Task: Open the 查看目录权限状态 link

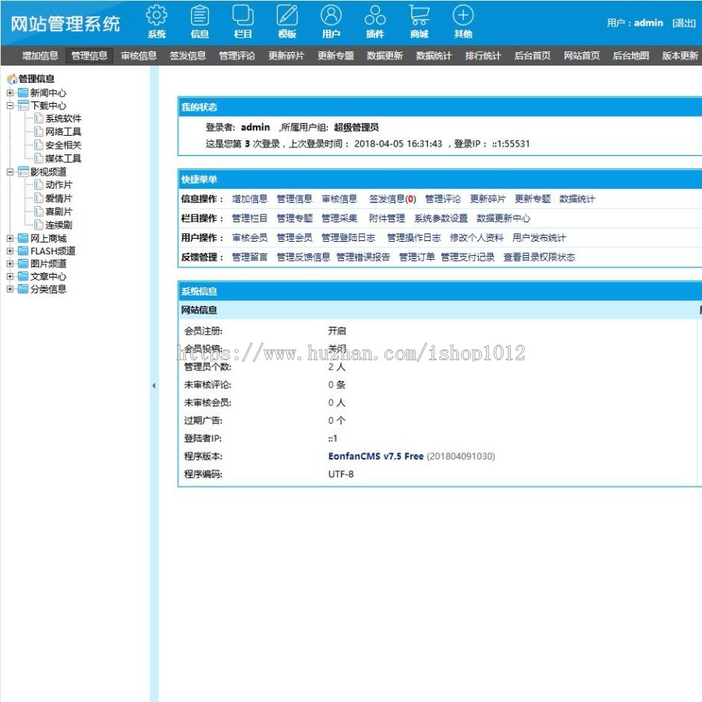Action: coord(539,257)
